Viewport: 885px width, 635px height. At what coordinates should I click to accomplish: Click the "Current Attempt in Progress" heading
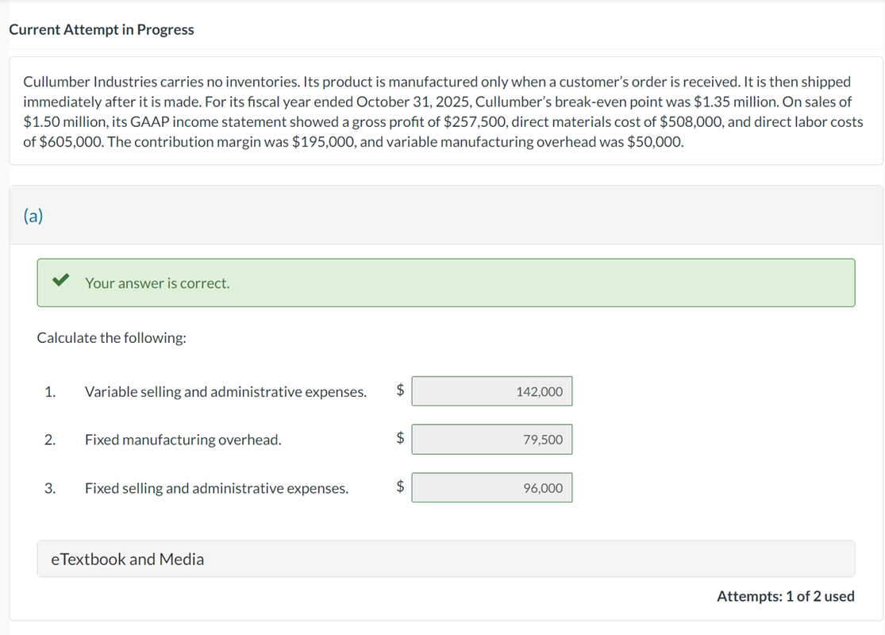pos(102,29)
